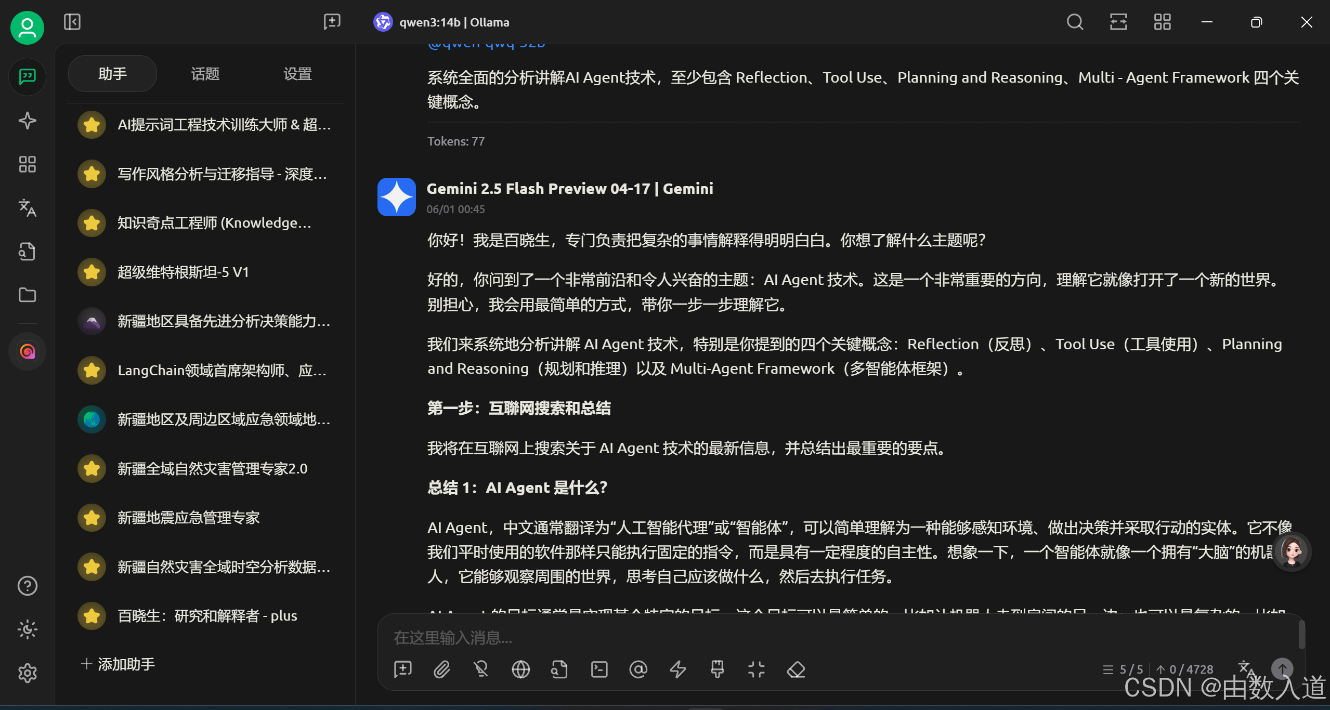Click the 06/01 00:45 timestamp
The image size is (1330, 710).
click(x=455, y=209)
